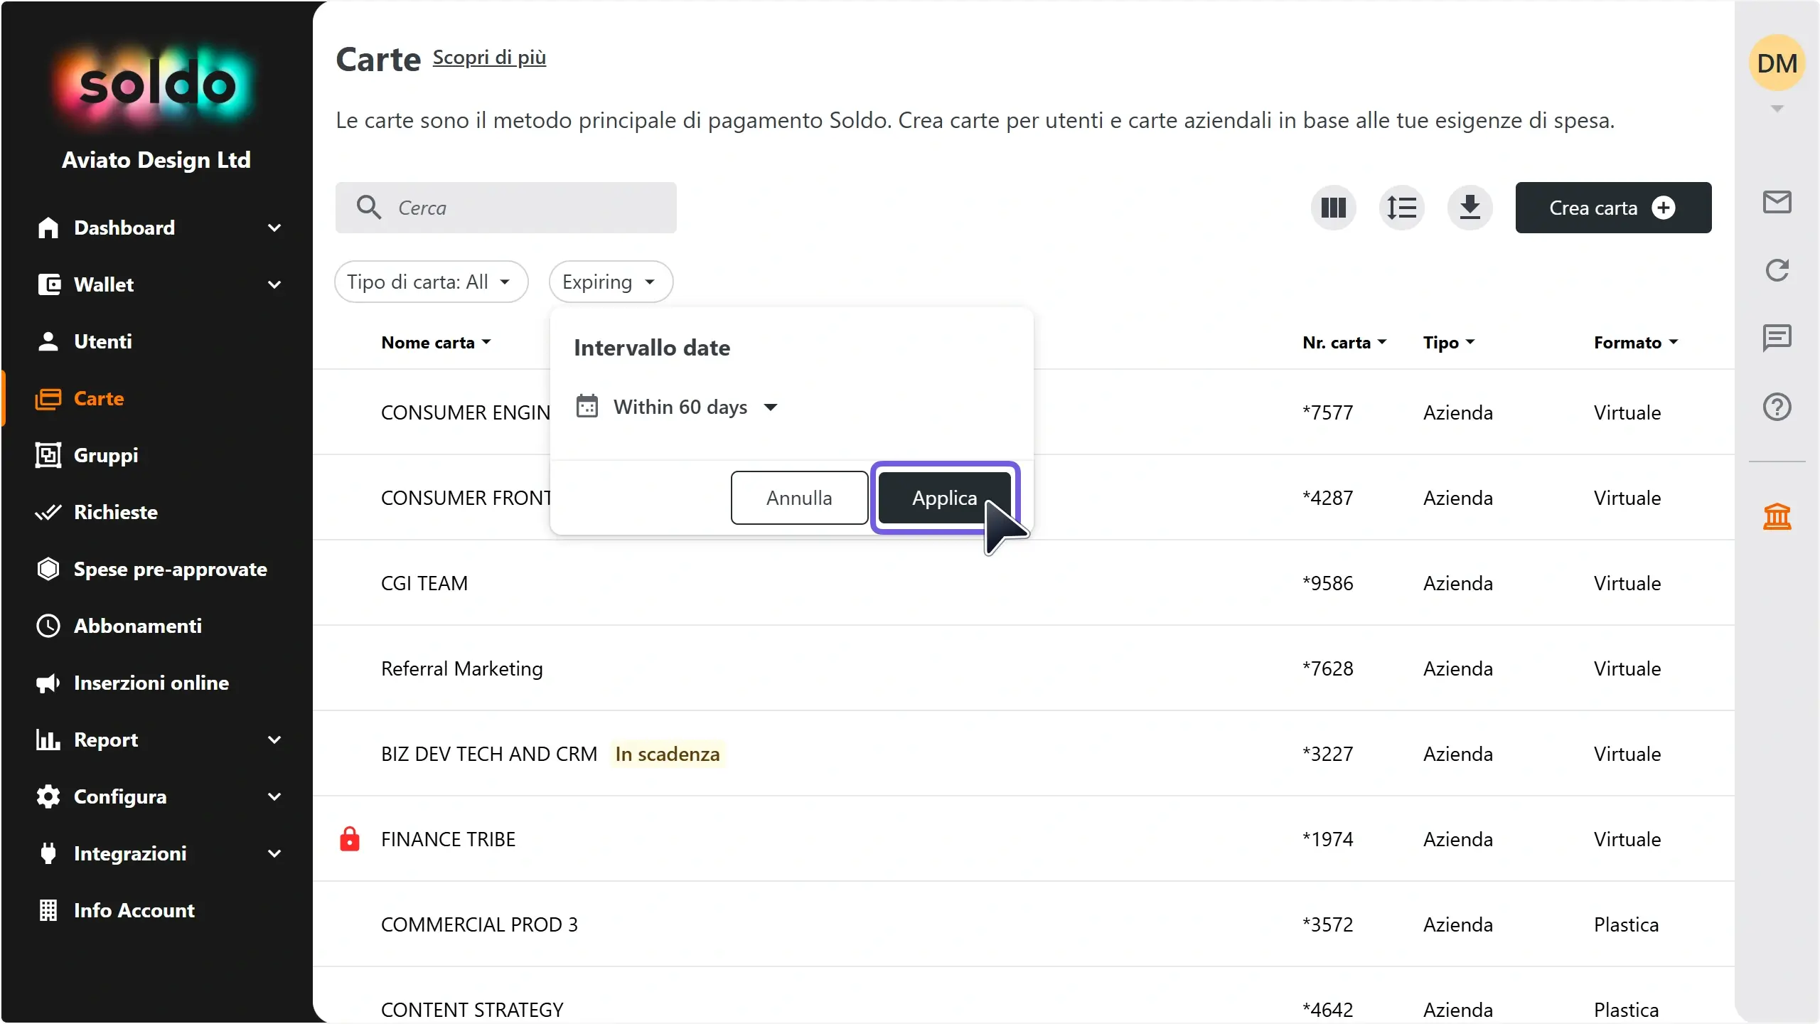Click the Crea carta button
1820x1024 pixels.
(x=1613, y=208)
